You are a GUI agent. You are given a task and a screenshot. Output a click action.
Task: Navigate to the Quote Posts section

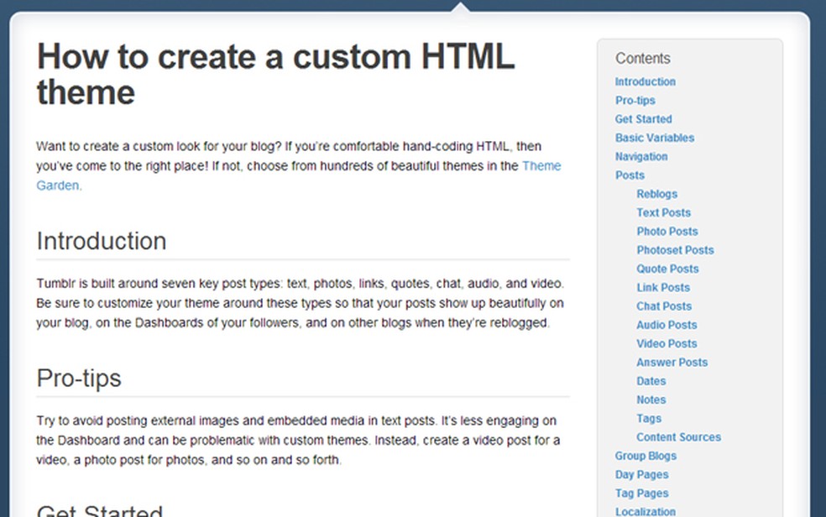point(667,269)
